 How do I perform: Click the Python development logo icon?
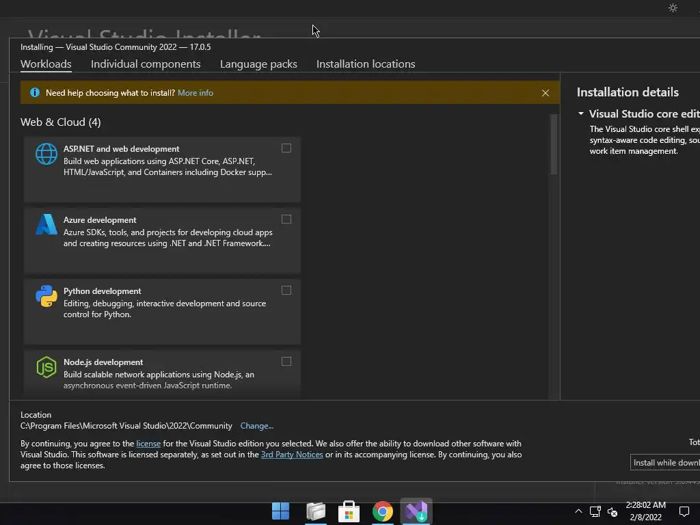click(46, 296)
